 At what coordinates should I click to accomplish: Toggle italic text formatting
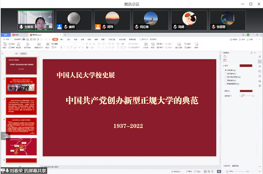64,48
